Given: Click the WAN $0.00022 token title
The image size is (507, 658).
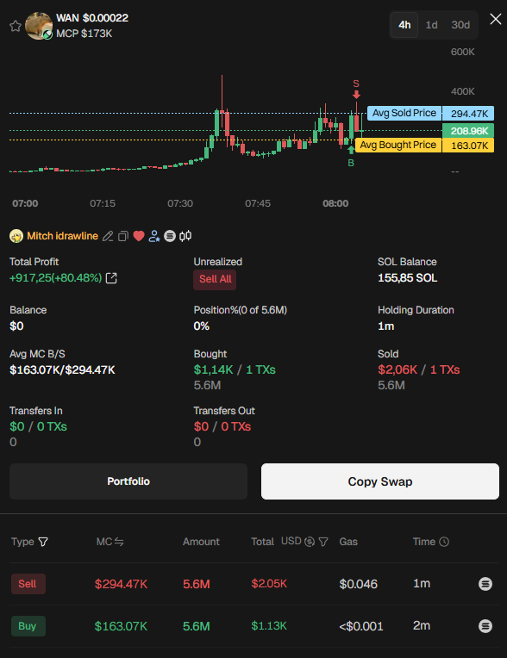Looking at the screenshot, I should pyautogui.click(x=92, y=18).
